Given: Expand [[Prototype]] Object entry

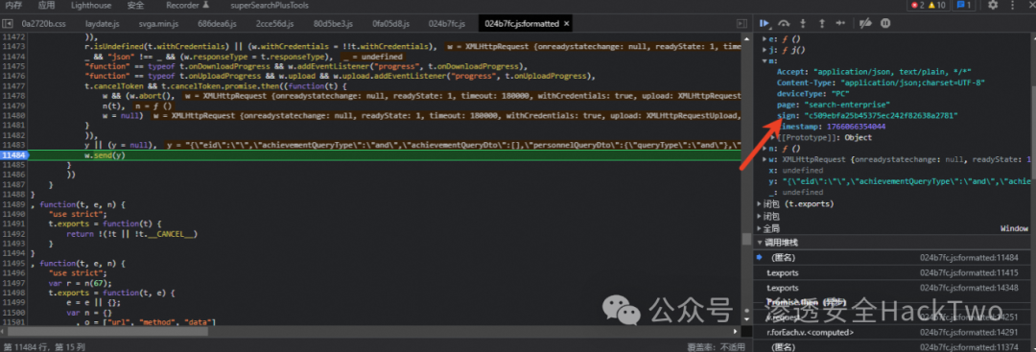Looking at the screenshot, I should click(773, 137).
